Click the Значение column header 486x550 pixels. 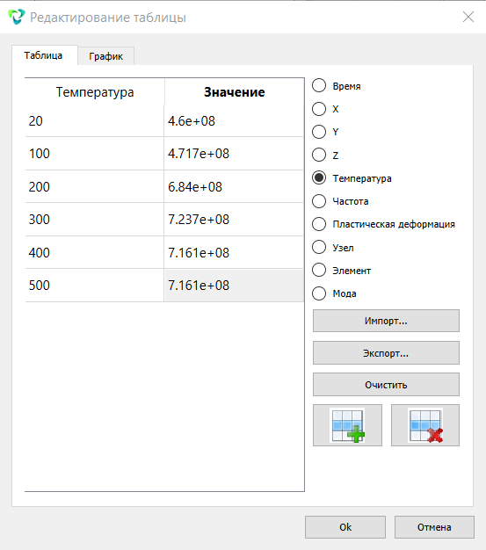[x=234, y=92]
